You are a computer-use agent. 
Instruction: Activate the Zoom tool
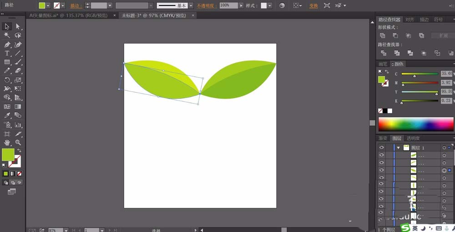pos(18,142)
